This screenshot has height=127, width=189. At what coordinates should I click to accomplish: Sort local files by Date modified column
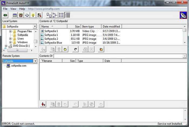[112, 26]
